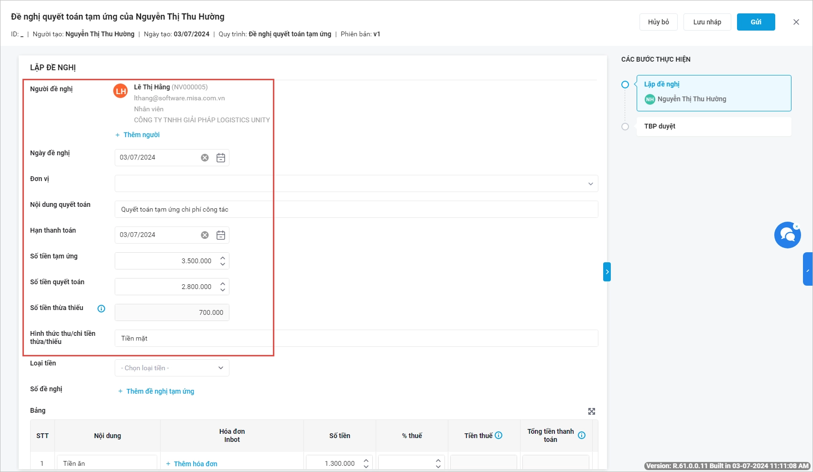813x472 pixels.
Task: Increase row 1 % thuế with up arrow
Action: click(x=438, y=461)
